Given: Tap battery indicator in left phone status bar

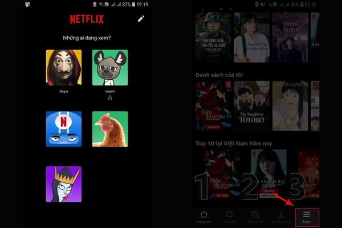Looking at the screenshot, I should (x=133, y=5).
